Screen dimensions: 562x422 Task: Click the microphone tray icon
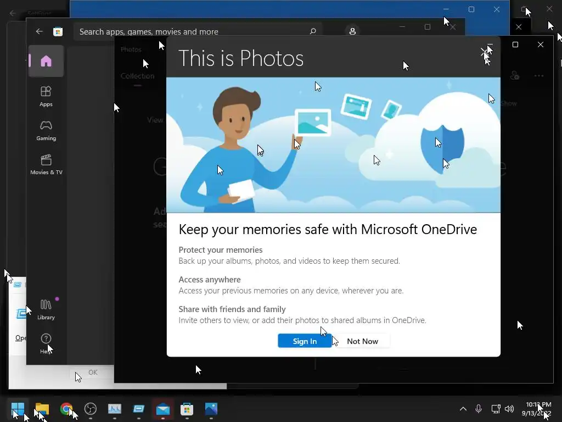(479, 409)
